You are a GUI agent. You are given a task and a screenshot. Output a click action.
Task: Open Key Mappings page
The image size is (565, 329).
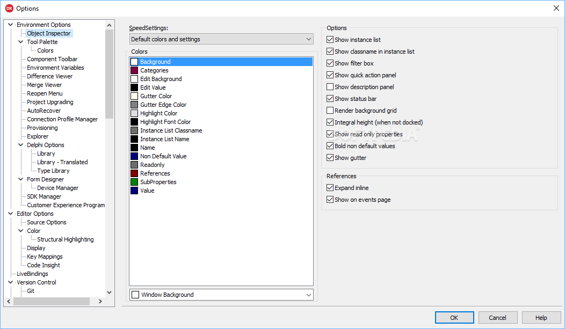pyautogui.click(x=45, y=257)
